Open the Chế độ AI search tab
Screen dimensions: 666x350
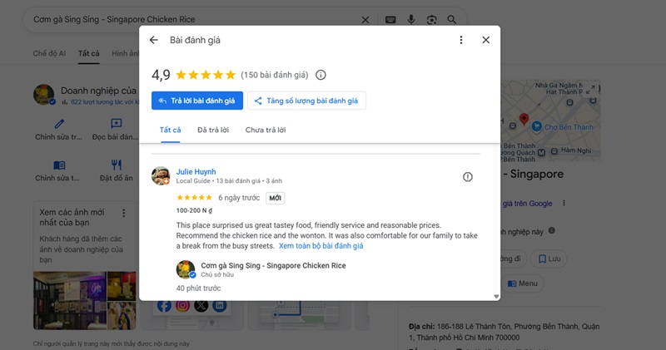point(49,53)
